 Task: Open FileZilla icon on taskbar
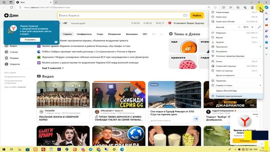[x=43, y=149]
